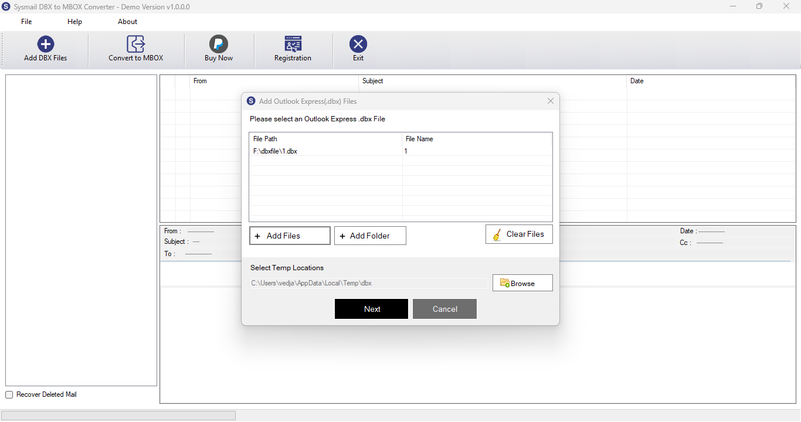The image size is (801, 422).
Task: Click the Add Folder button
Action: tap(370, 236)
